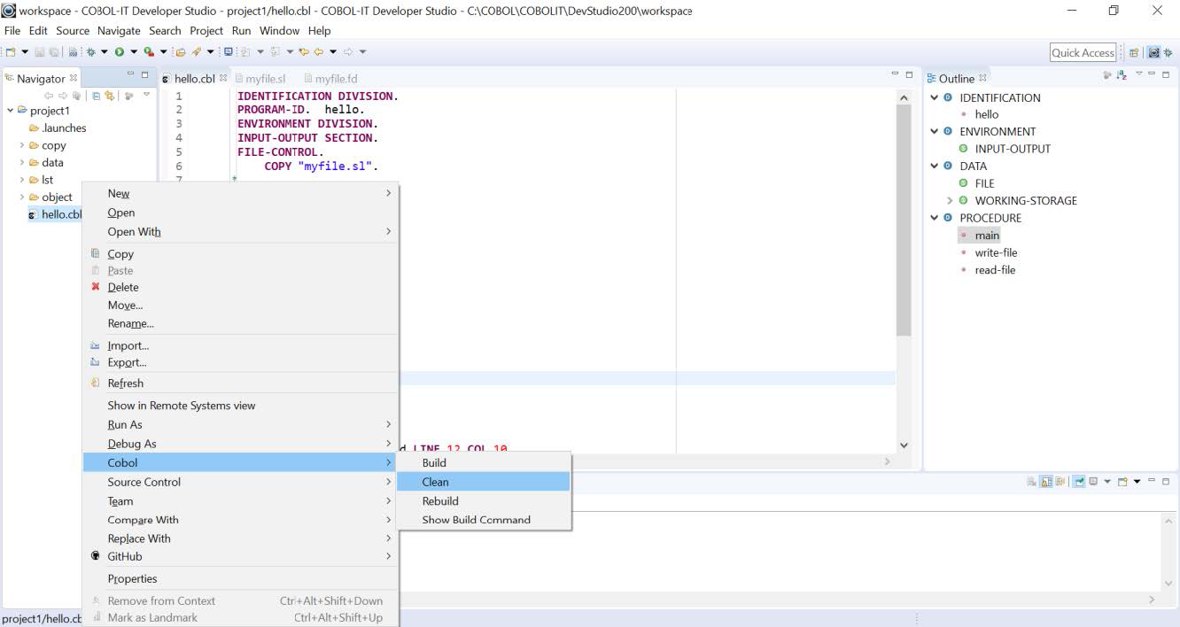Click the Save toolbar icon
The height and width of the screenshot is (627, 1180).
[41, 50]
